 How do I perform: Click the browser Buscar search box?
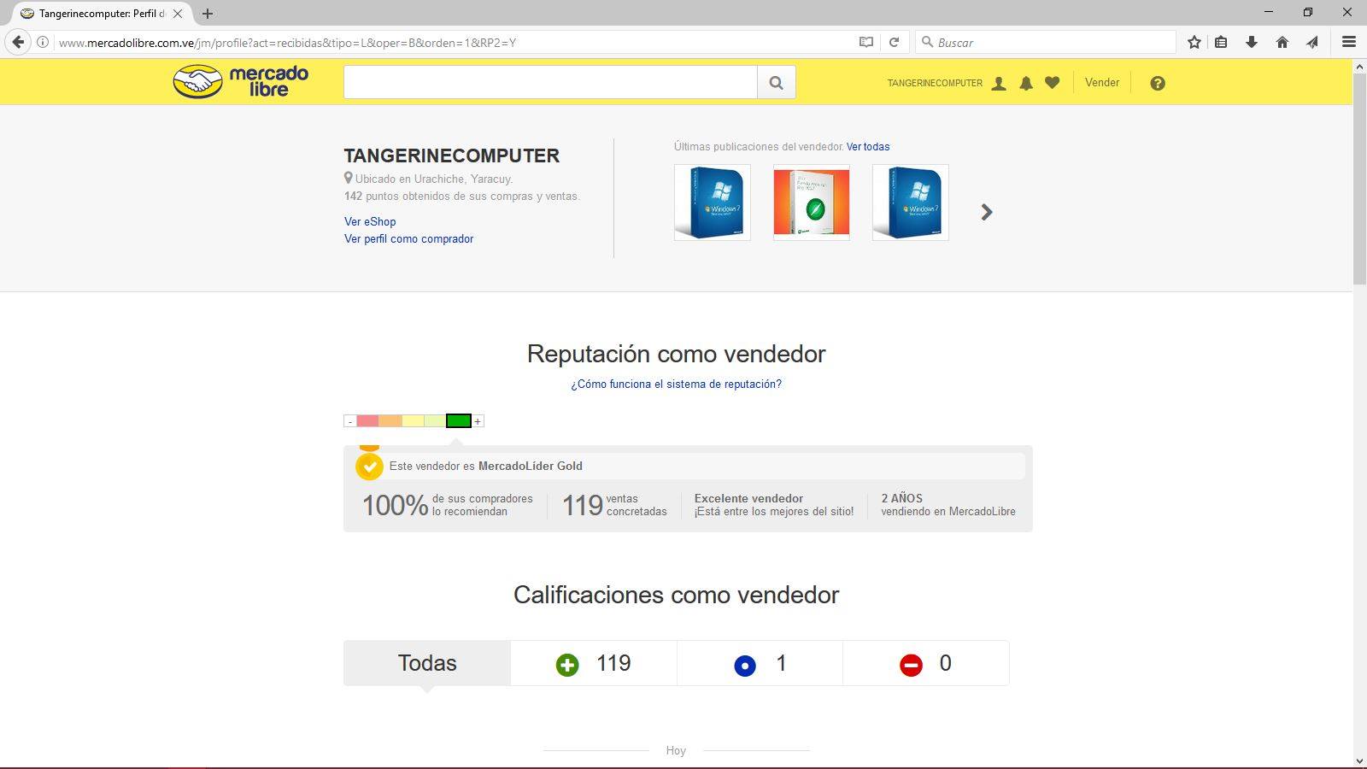pos(1047,42)
